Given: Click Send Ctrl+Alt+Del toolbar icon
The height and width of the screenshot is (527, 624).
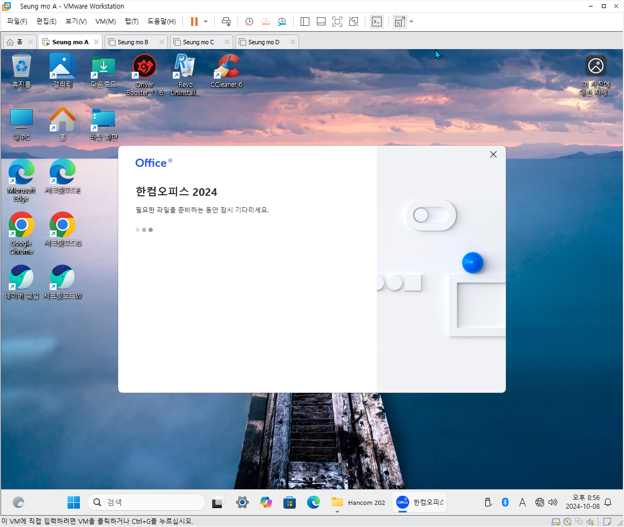Looking at the screenshot, I should click(x=226, y=22).
